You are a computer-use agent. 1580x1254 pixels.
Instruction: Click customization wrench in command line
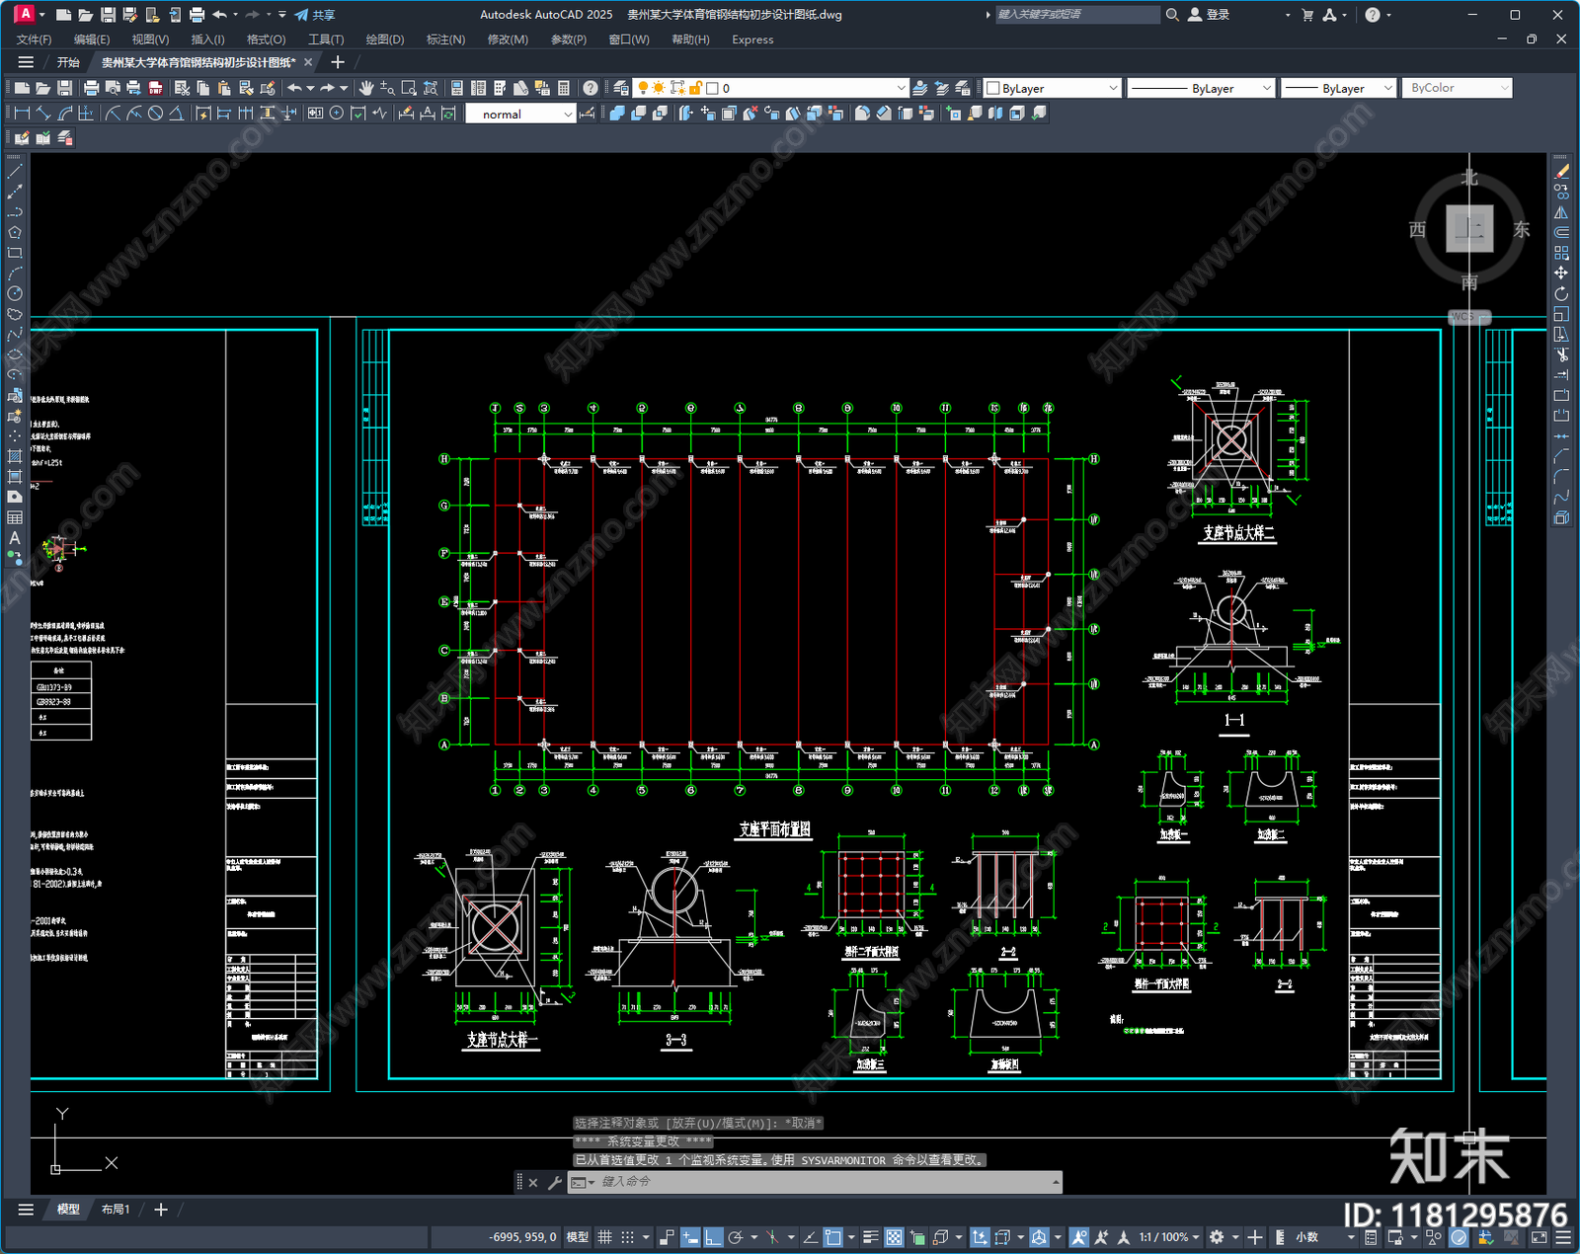coord(555,1182)
